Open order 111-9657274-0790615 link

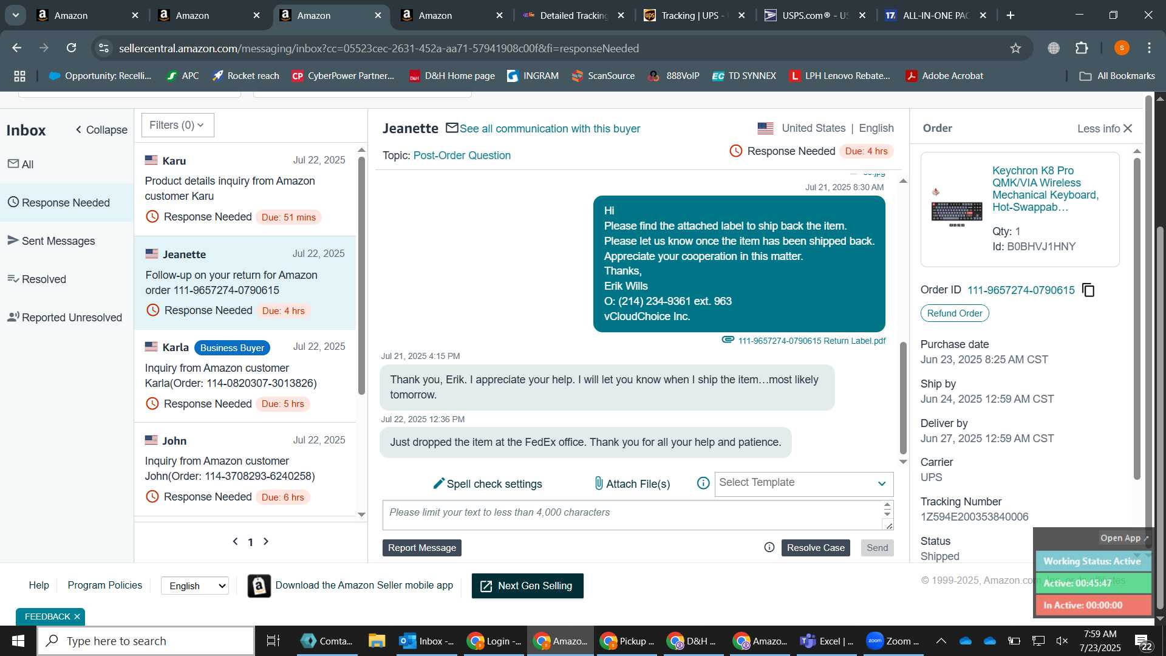click(1021, 290)
